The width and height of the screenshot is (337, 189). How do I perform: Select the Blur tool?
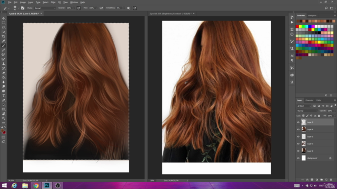(4, 82)
